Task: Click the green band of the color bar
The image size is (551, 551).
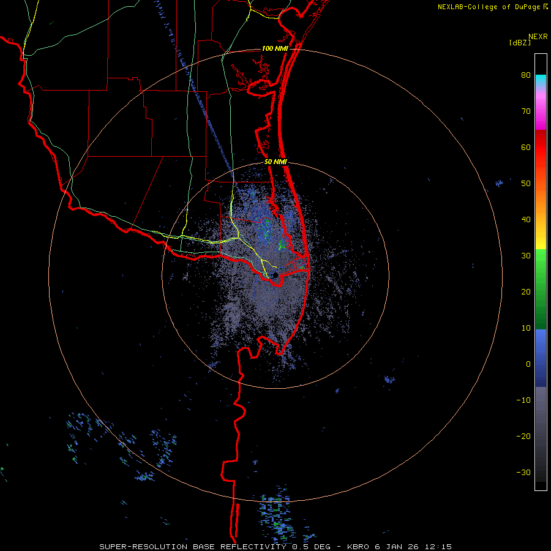Action: pos(541,289)
